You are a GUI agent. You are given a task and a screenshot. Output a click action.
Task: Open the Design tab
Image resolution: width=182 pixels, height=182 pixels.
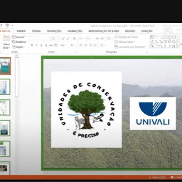click(36, 31)
